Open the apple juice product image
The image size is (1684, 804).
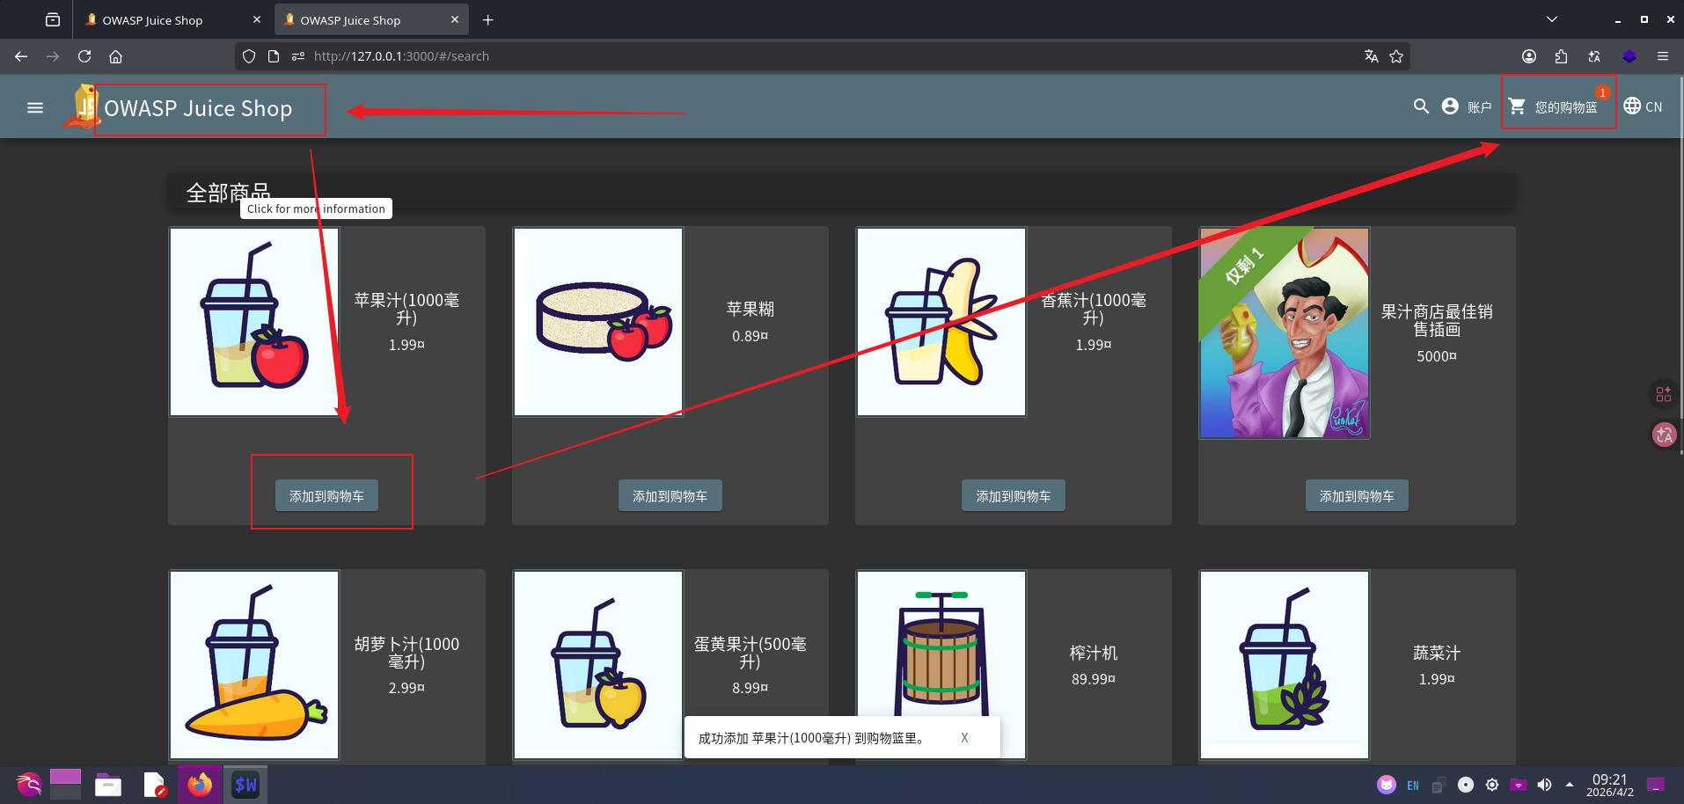pos(254,322)
